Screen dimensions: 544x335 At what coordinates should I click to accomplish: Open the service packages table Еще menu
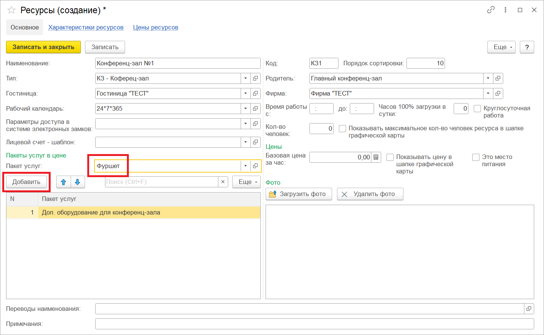246,182
